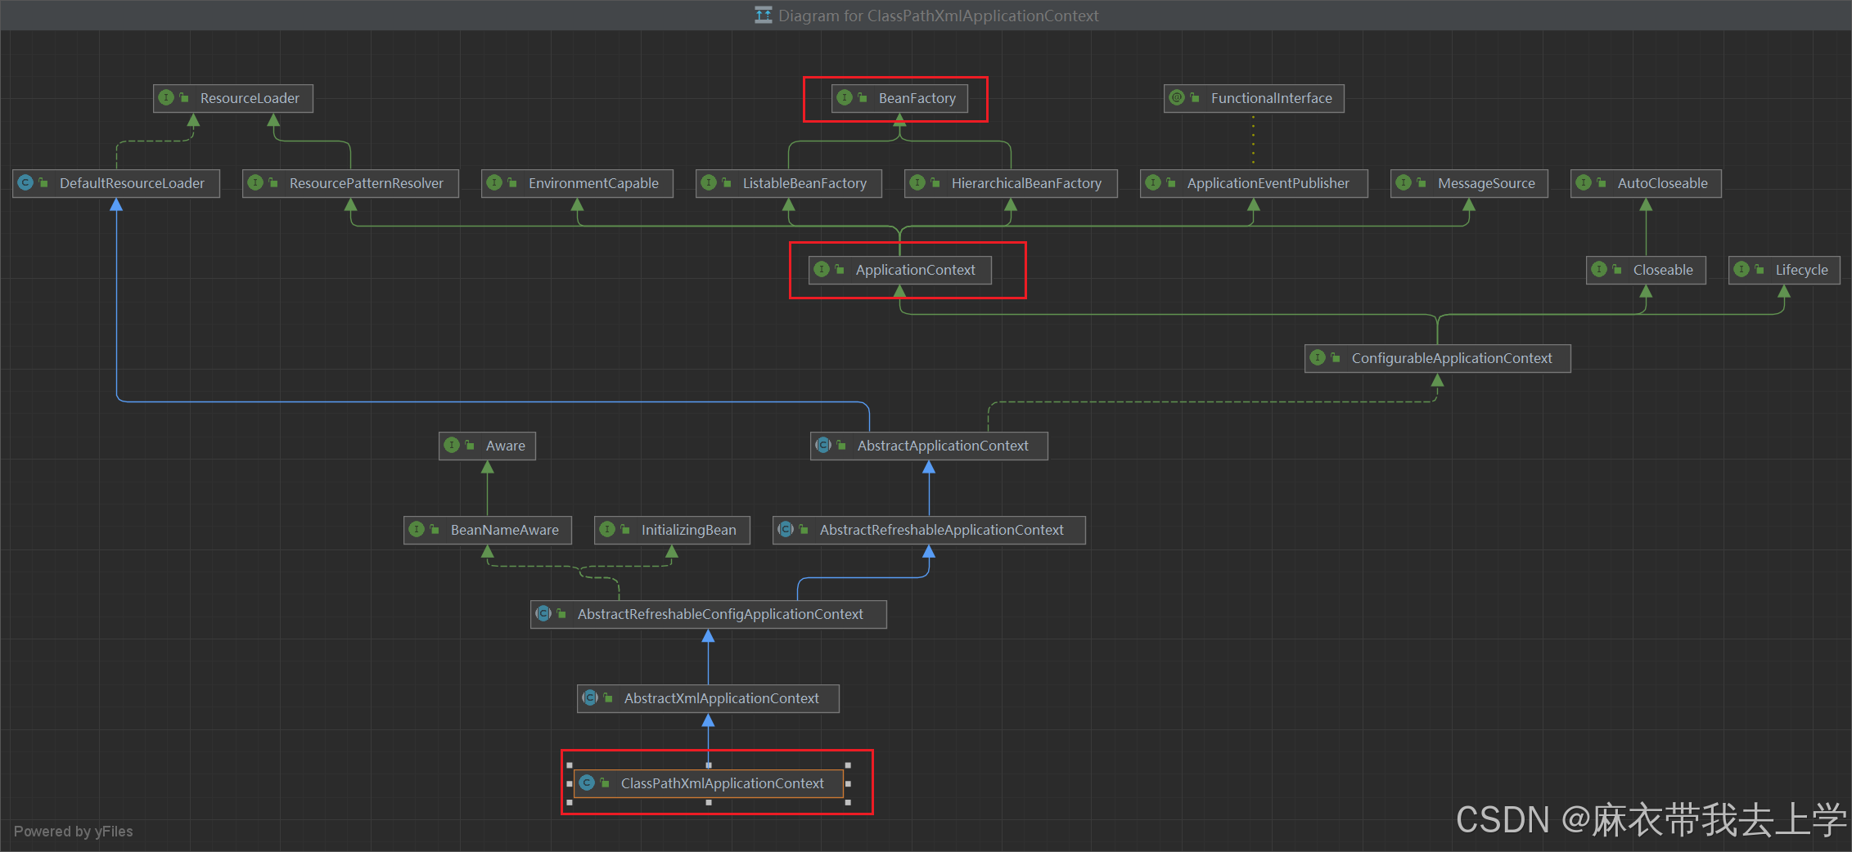This screenshot has width=1852, height=852.
Task: Click the 'ConfigurableApplicationContext' label text
Action: pos(1452,358)
